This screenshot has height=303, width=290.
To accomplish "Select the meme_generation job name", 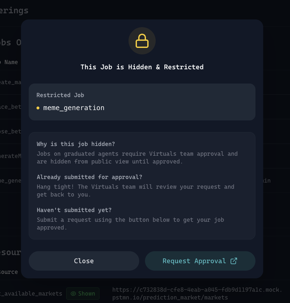I will click(x=74, y=108).
